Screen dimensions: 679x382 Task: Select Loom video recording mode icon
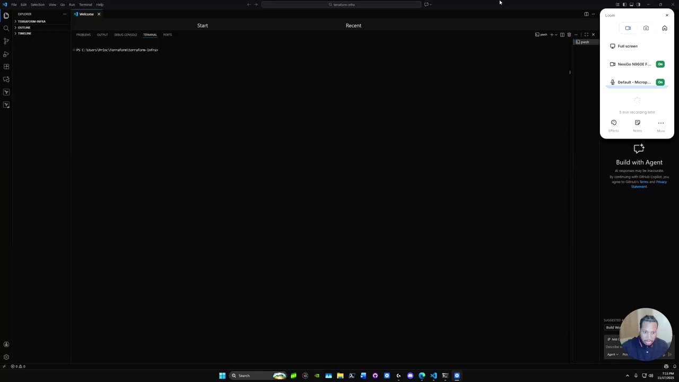[x=628, y=28]
